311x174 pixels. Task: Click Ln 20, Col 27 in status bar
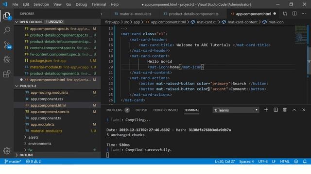(225, 161)
